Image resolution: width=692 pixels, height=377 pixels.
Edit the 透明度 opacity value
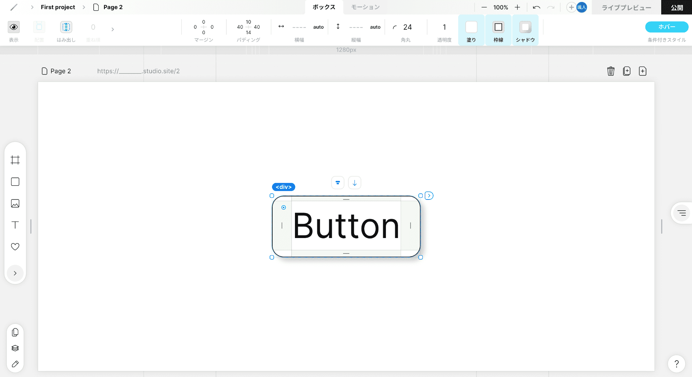pyautogui.click(x=444, y=27)
